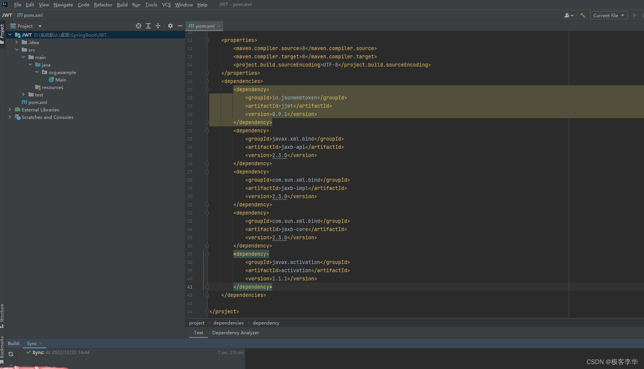644x369 pixels.
Task: Click the Expand All icon in Project panel
Action: (148, 26)
